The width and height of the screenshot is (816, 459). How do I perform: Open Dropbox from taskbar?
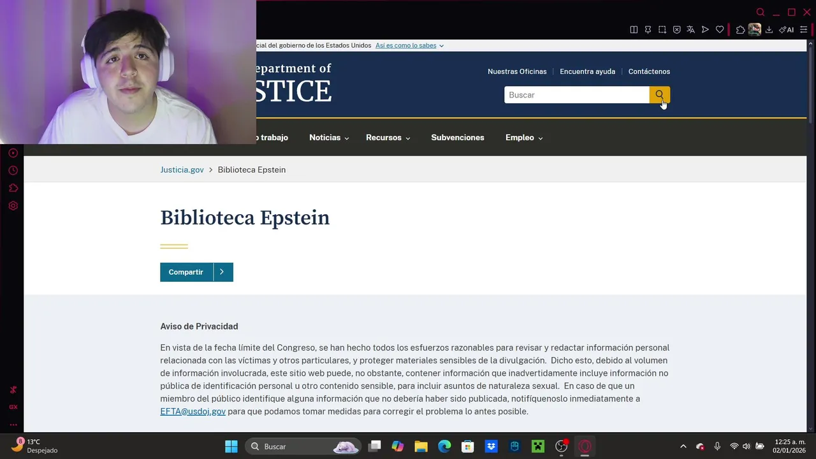pos(491,446)
